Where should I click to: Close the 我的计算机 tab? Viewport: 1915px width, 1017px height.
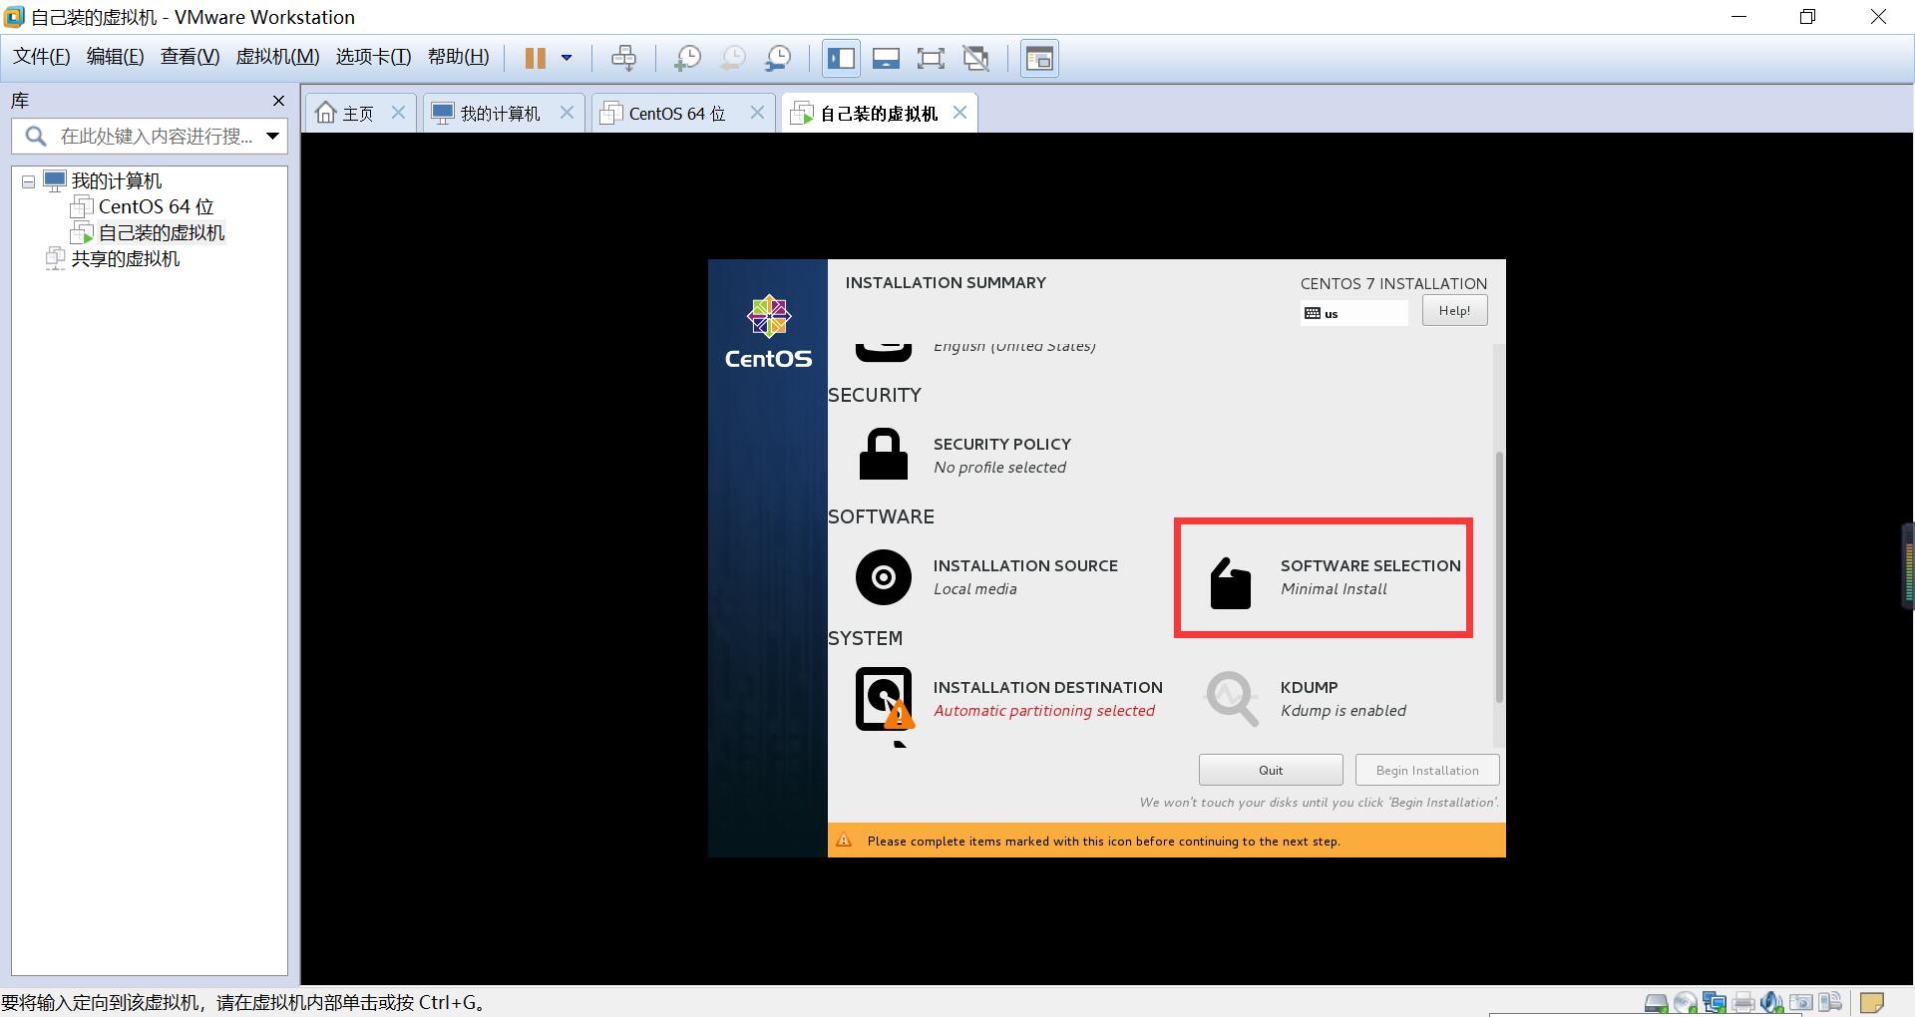click(567, 113)
